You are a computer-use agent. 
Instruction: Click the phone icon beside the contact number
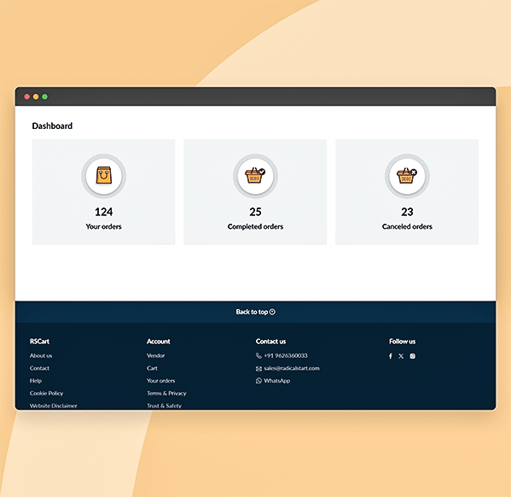(x=258, y=356)
